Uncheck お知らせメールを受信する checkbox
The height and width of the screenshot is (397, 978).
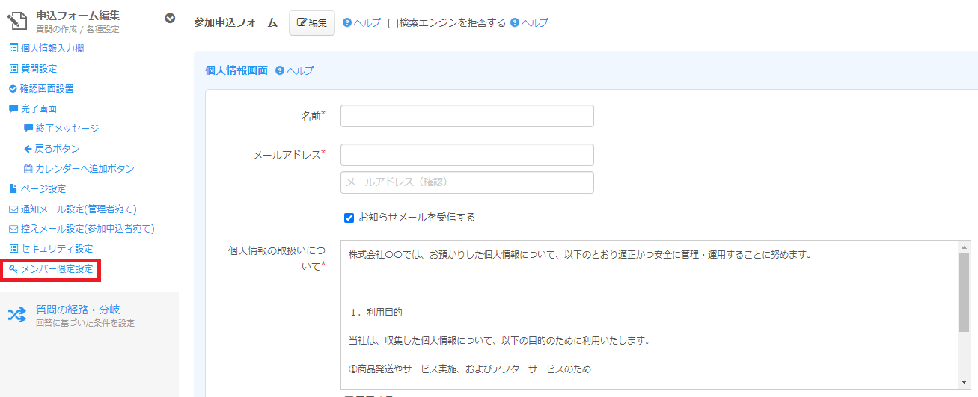click(x=349, y=218)
